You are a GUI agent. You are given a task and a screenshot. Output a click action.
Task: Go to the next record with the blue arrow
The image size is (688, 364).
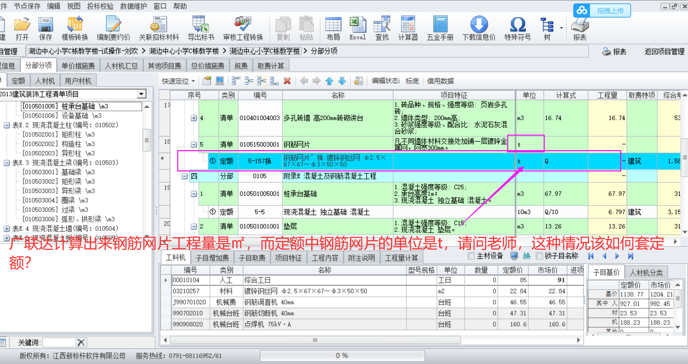(x=617, y=256)
